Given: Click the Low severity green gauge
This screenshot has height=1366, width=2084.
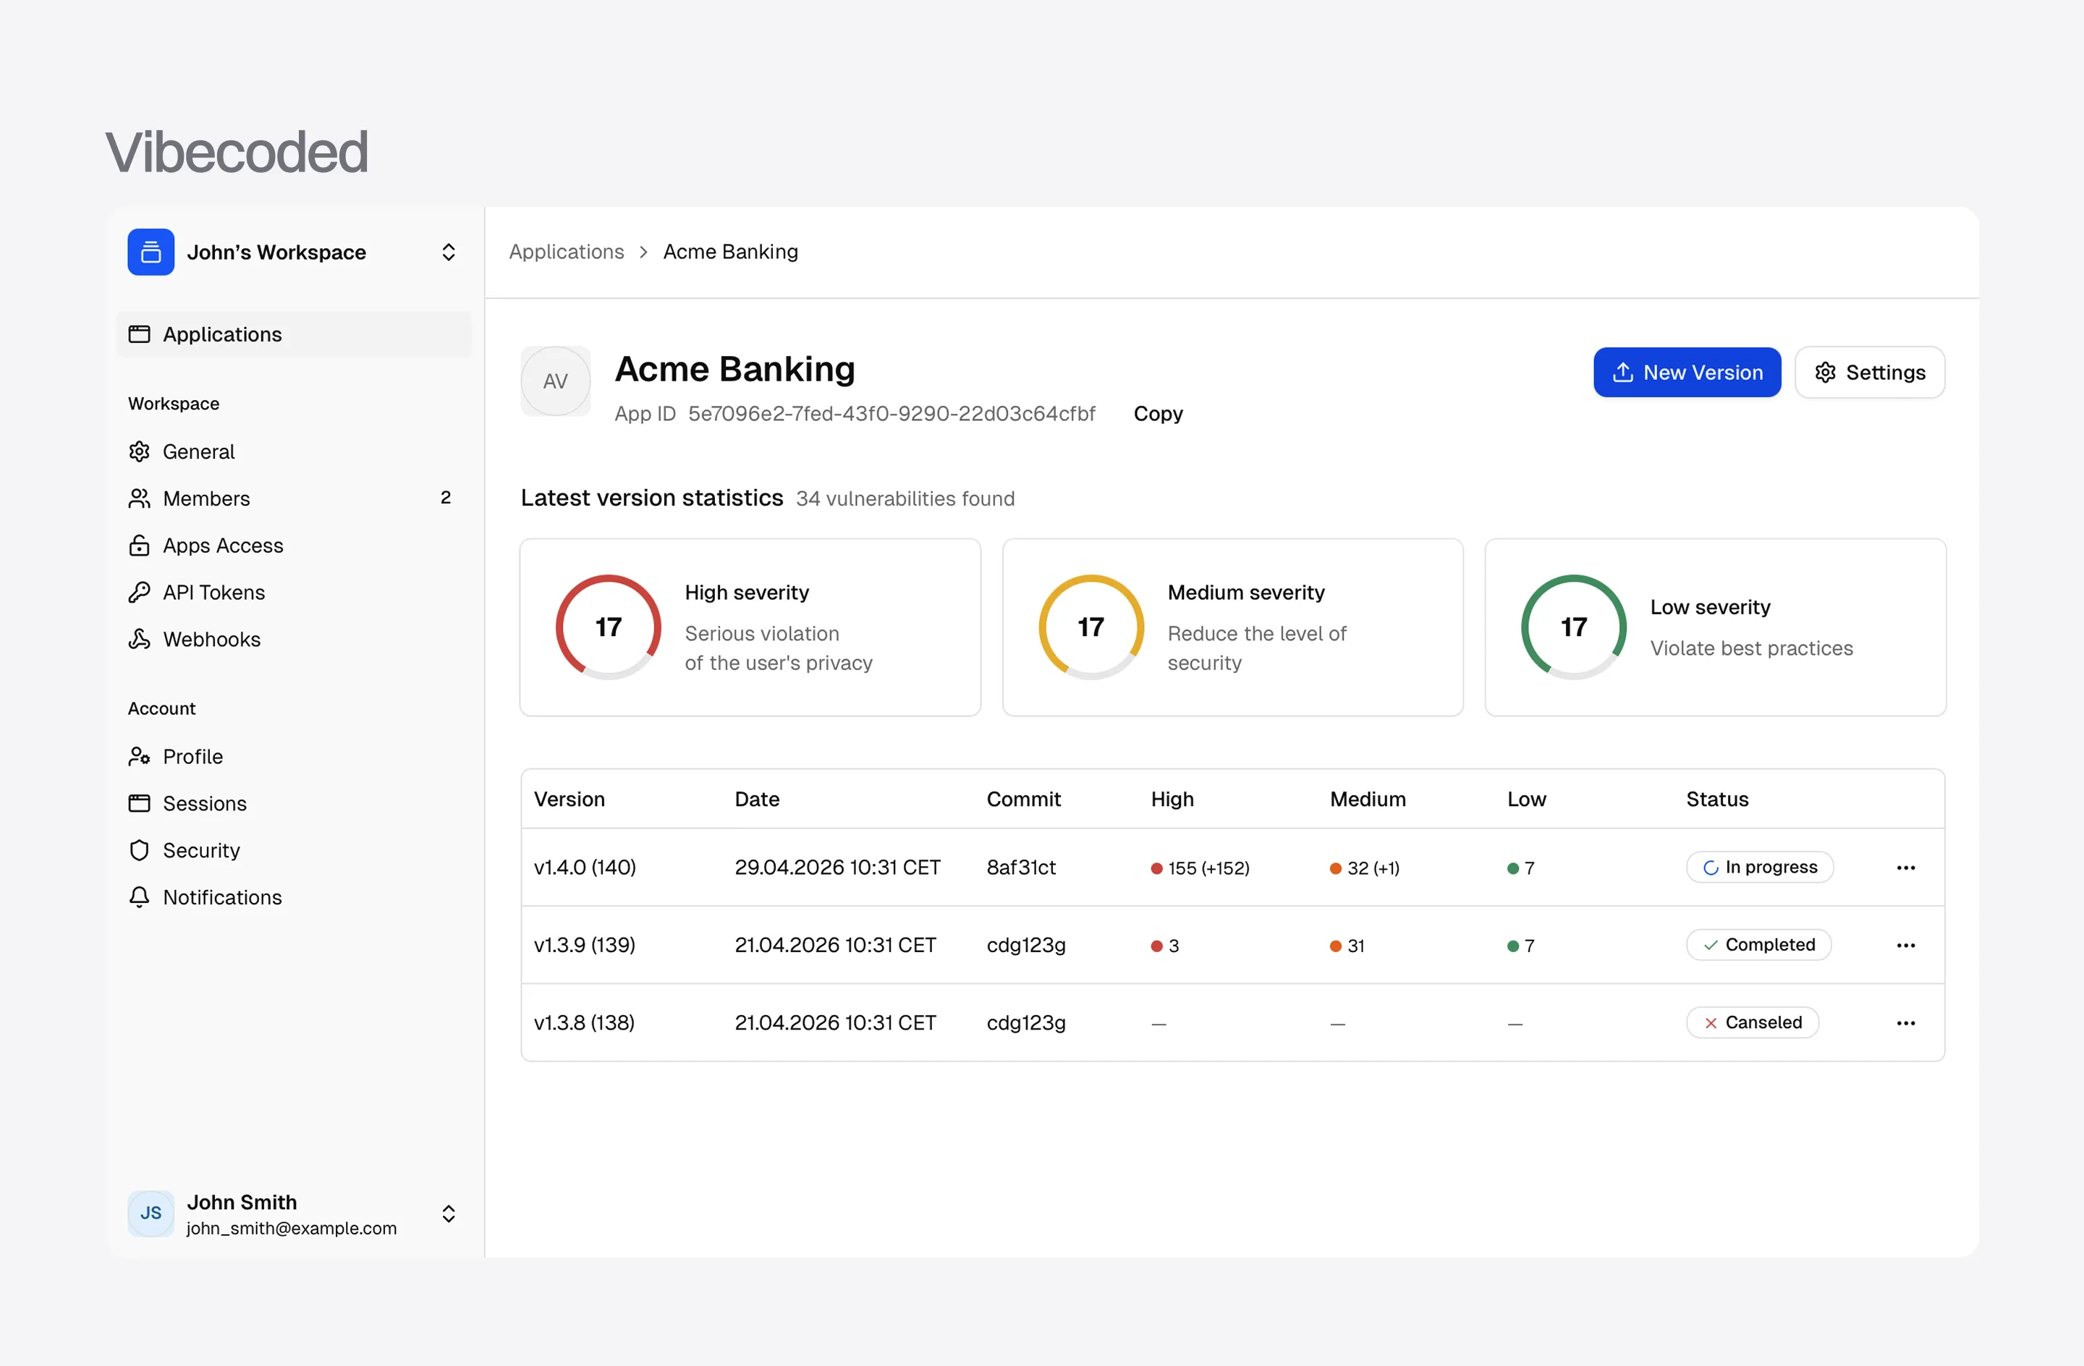Looking at the screenshot, I should (x=1574, y=627).
